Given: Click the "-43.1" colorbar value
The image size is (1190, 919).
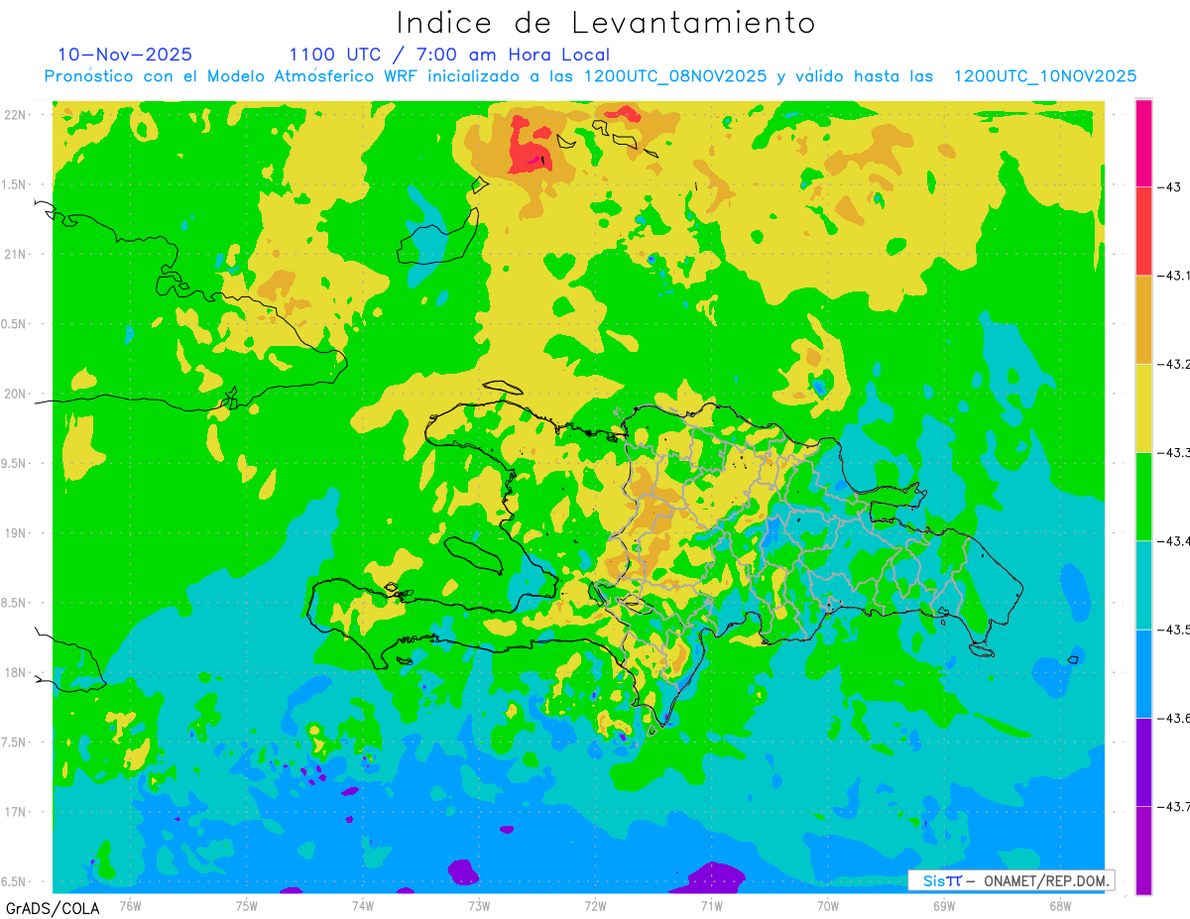Looking at the screenshot, I should (1173, 276).
